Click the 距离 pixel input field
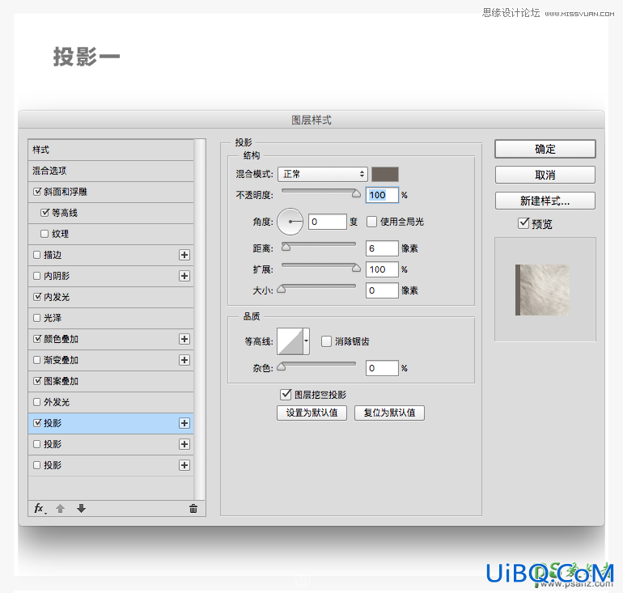 pos(382,248)
